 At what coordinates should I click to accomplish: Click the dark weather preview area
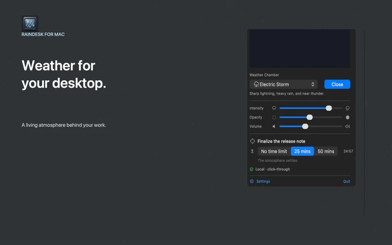[300, 48]
